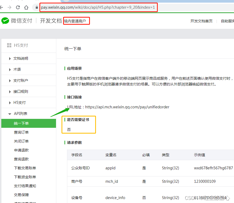This screenshot has width=234, height=203.
Task: Click the green WeChat Pay logo
Action: tap(5, 21)
